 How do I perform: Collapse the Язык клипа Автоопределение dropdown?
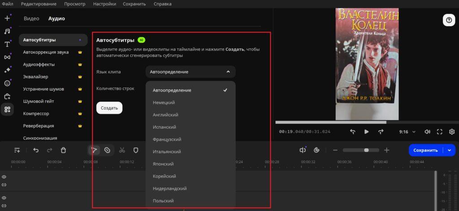[x=190, y=72]
